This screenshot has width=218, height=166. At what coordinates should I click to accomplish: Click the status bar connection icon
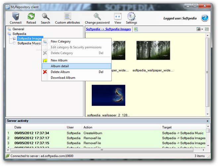(8, 156)
